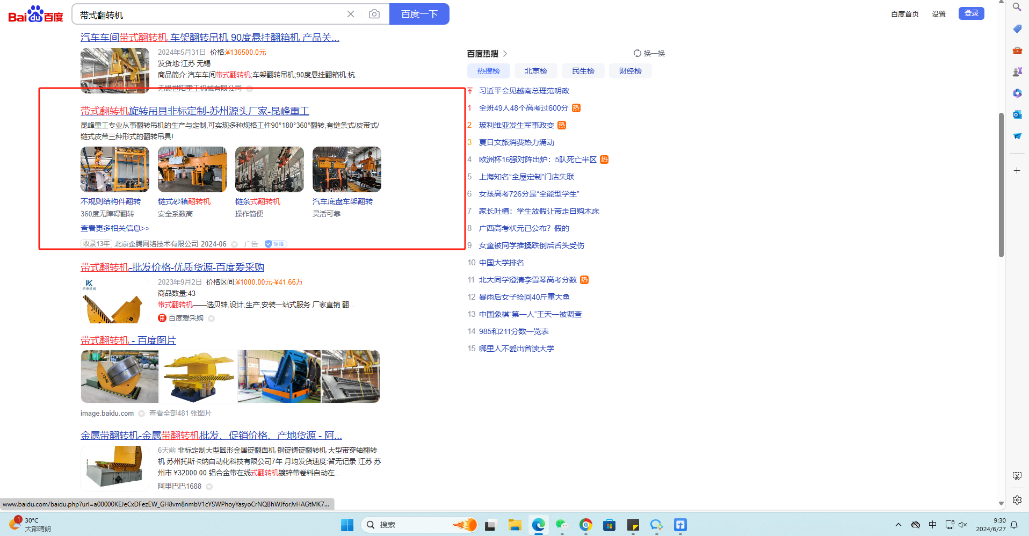The image size is (1029, 536).
Task: Unmute the muted speaker icon in system tray
Action: pos(963,525)
